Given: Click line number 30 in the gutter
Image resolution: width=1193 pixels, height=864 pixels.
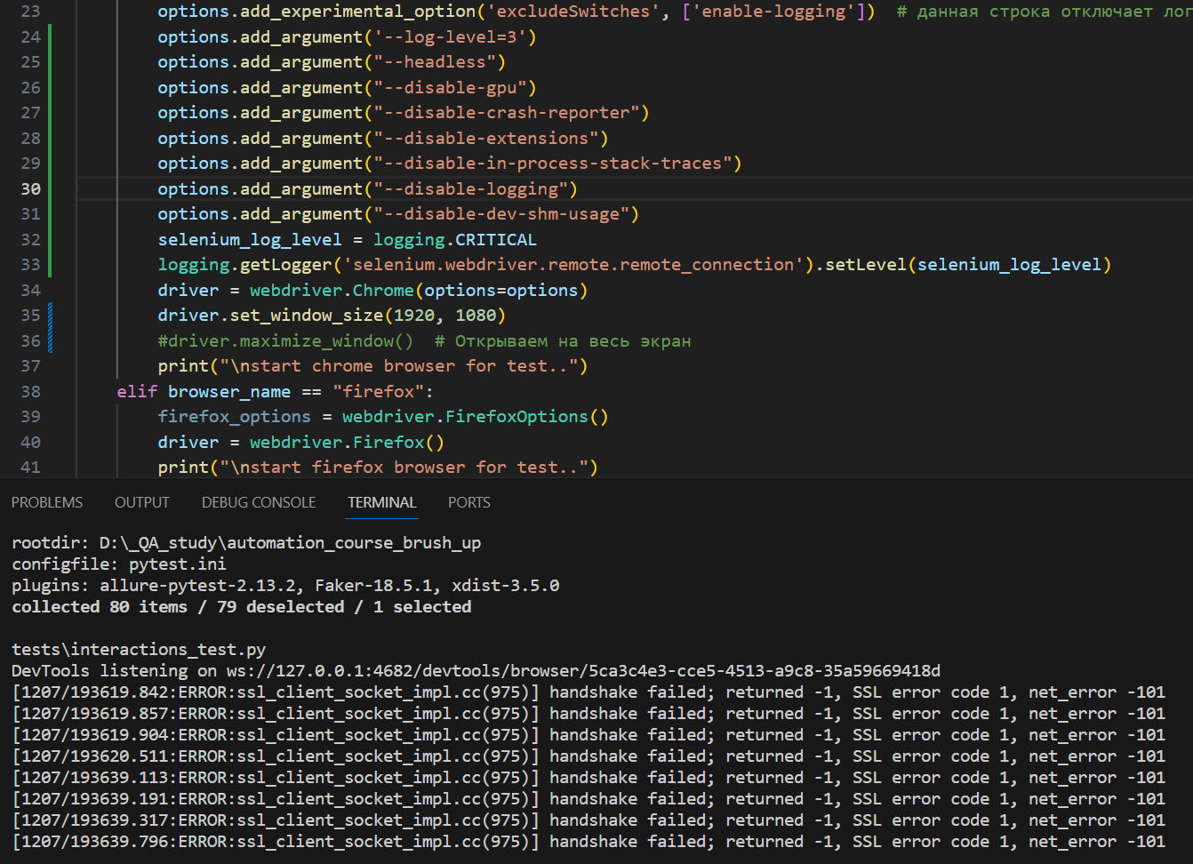Looking at the screenshot, I should click(31, 189).
